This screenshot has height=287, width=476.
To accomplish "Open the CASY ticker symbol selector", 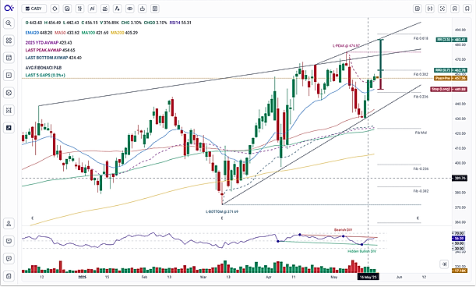I will (34, 9).
